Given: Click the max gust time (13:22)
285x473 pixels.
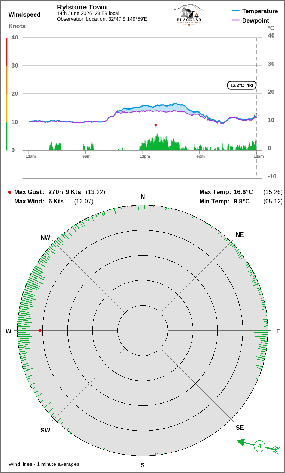Looking at the screenshot, I should pyautogui.click(x=95, y=192).
